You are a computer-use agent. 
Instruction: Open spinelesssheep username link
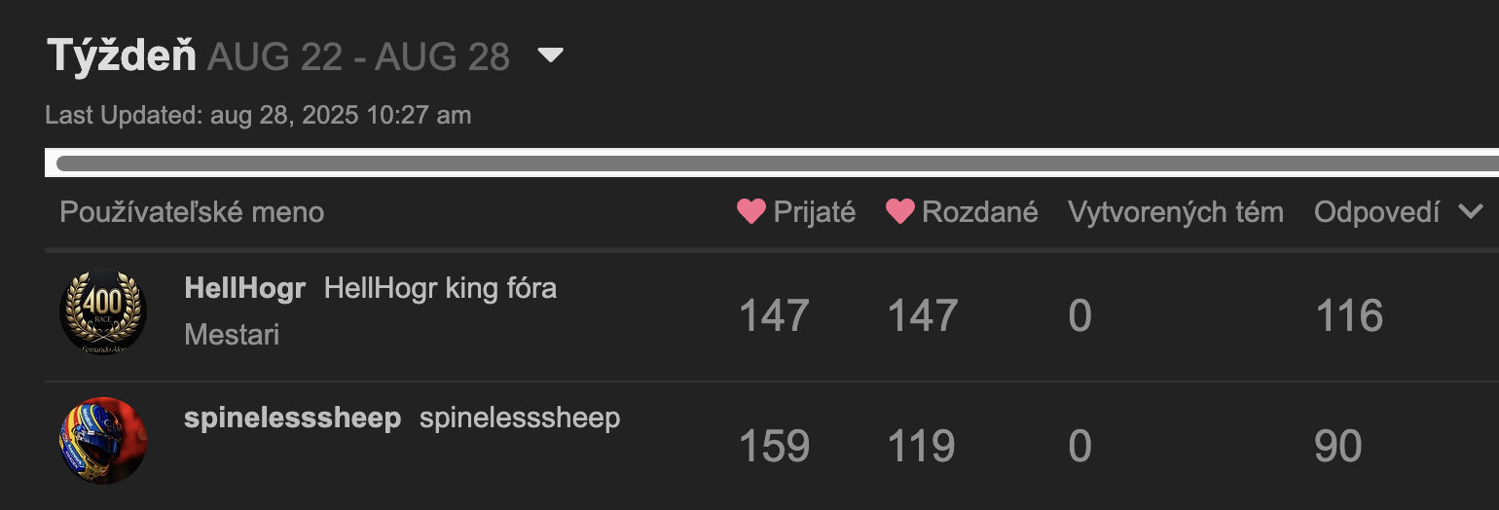pos(292,419)
